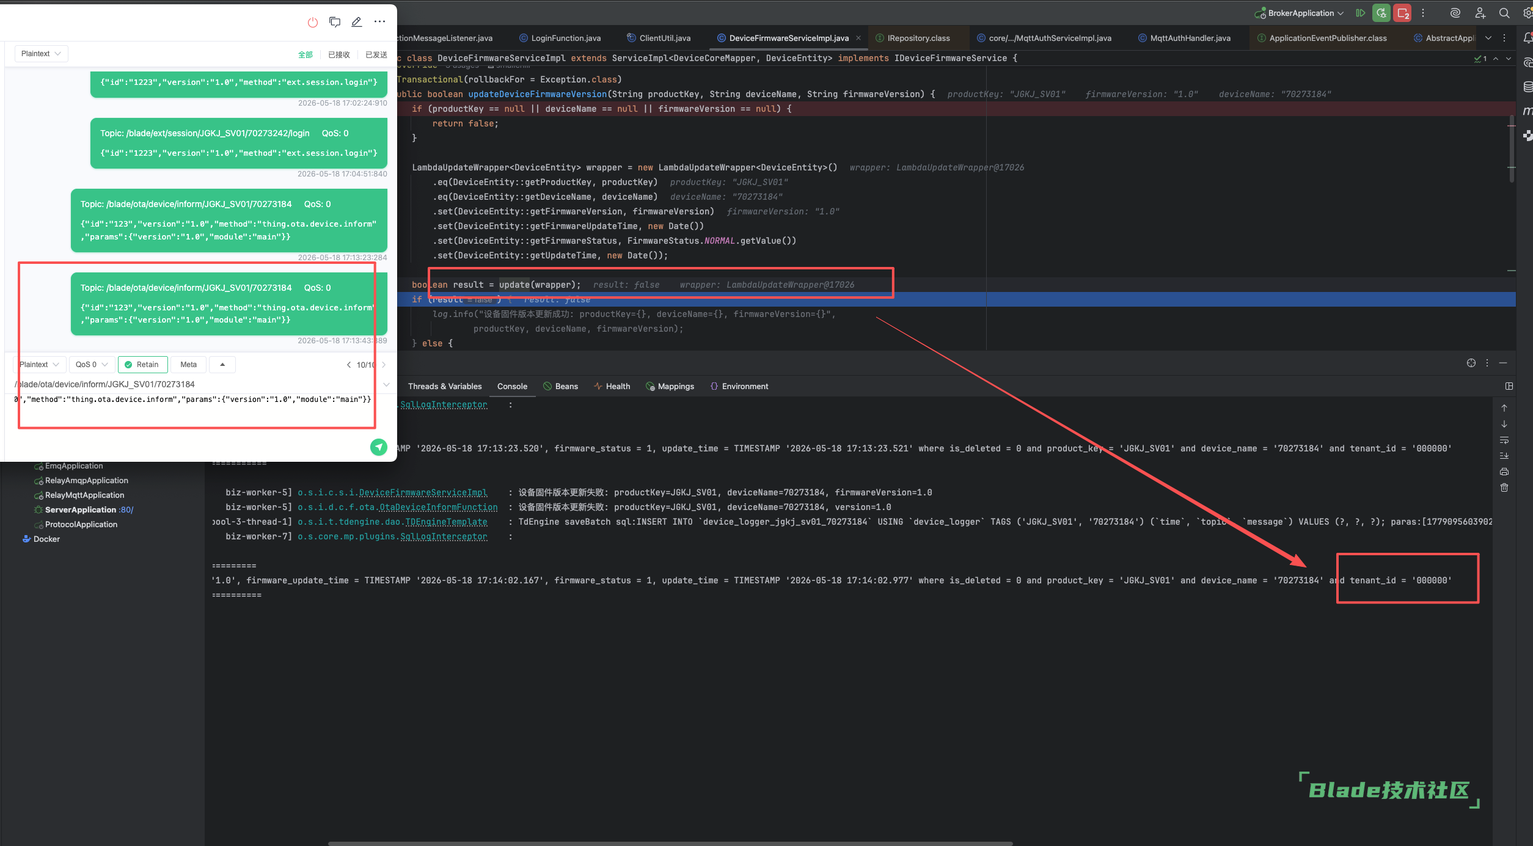Follow the OtaDeviceInformFunction link in the console
Image resolution: width=1533 pixels, height=846 pixels.
pos(439,507)
